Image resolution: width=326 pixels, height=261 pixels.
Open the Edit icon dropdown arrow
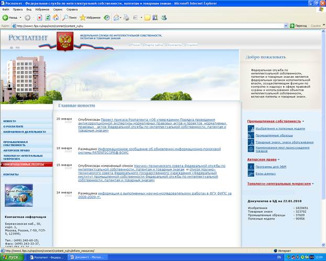(x=141, y=18)
